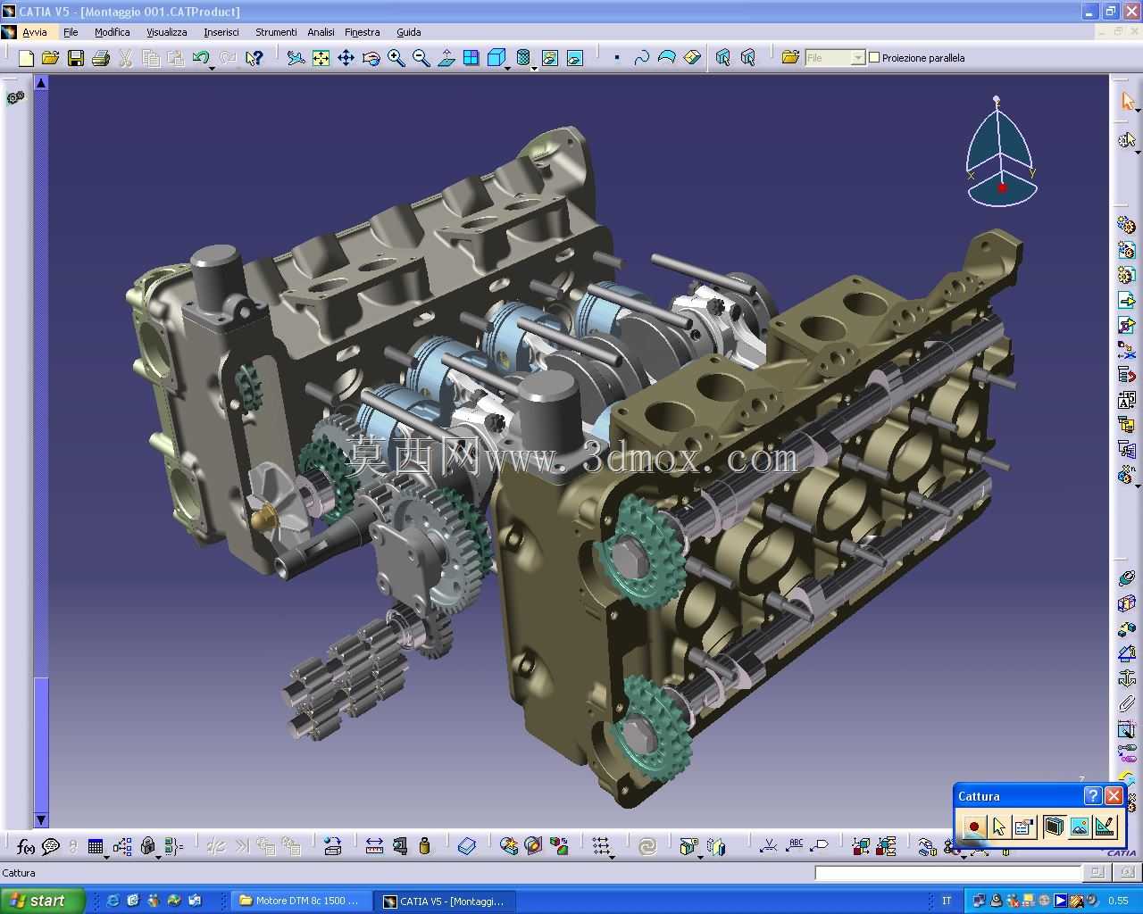Click the clock showing 0.55

pos(1118,901)
